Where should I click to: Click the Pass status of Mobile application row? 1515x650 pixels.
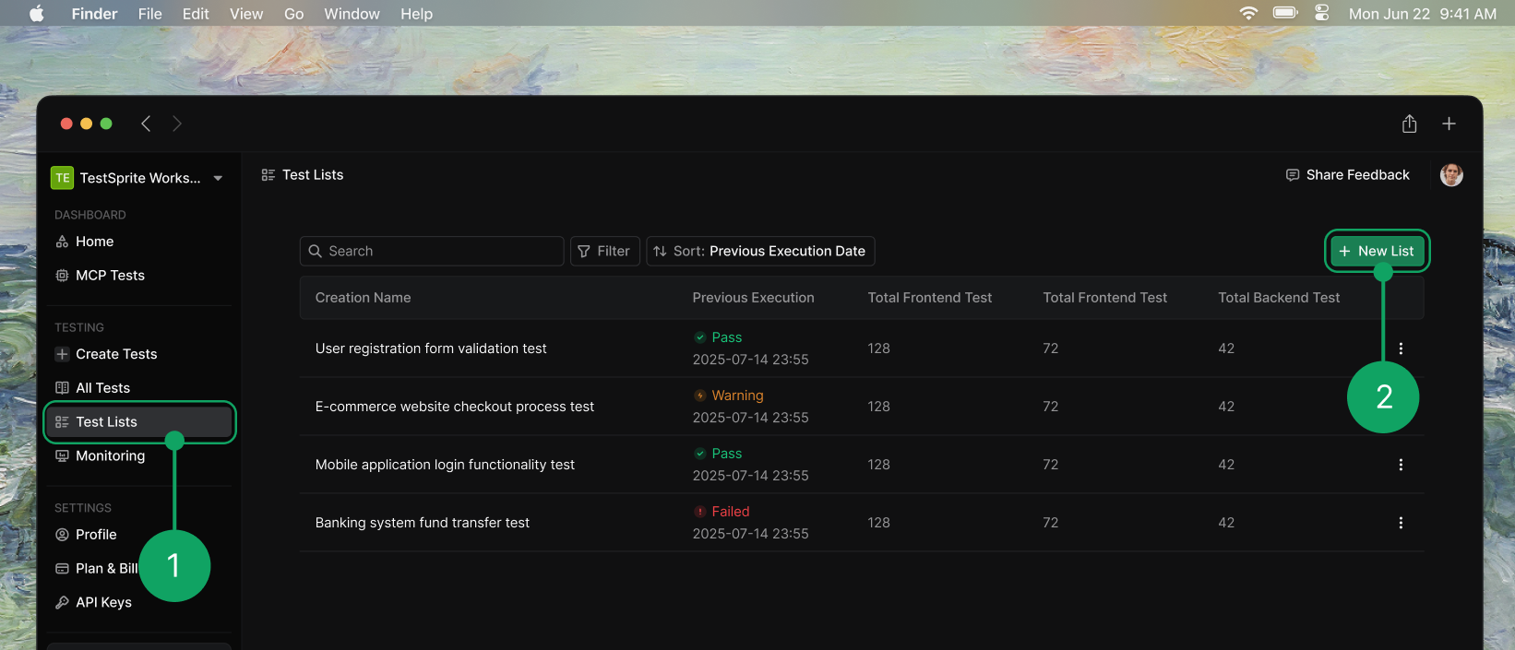pos(718,454)
